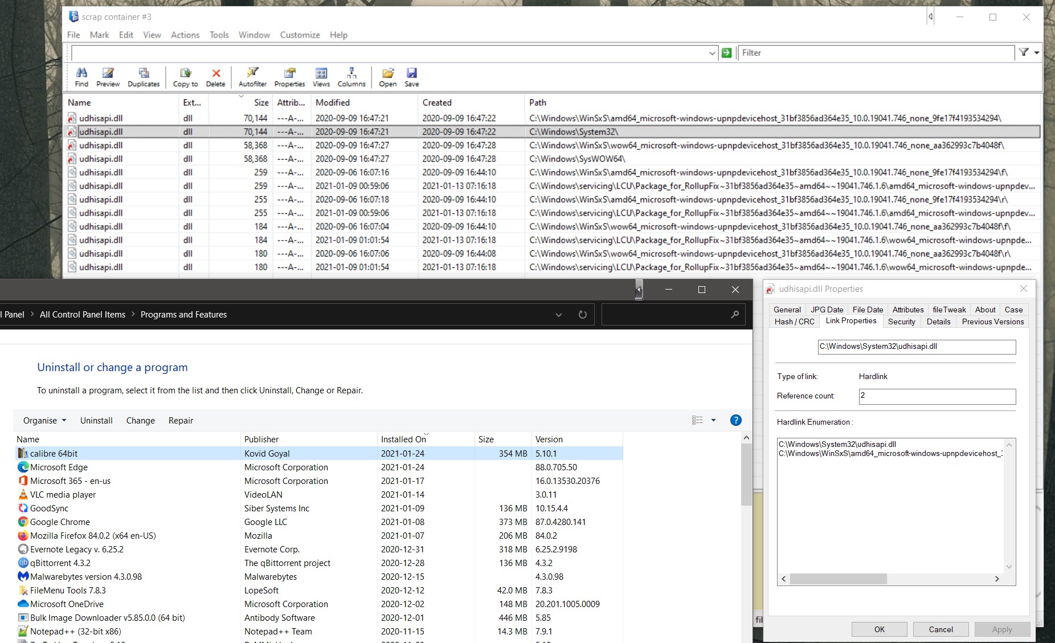This screenshot has width=1055, height=643.
Task: Open the Customize menu
Action: click(x=300, y=35)
